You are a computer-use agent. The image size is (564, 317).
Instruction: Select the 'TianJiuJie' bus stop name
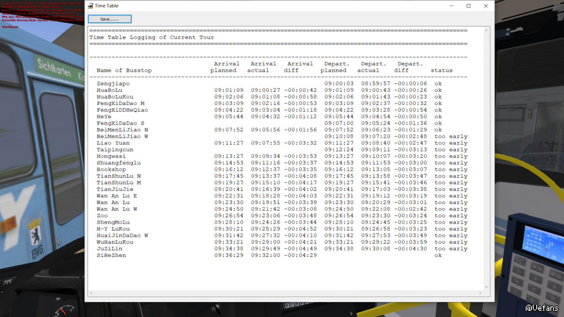(x=115, y=189)
